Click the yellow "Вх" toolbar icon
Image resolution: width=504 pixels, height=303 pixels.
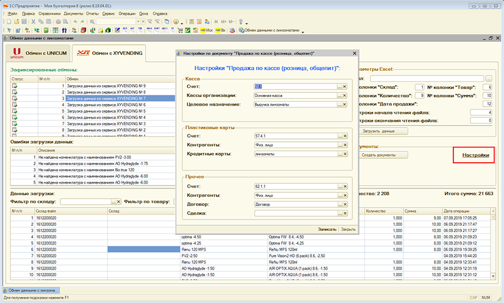click(x=221, y=30)
